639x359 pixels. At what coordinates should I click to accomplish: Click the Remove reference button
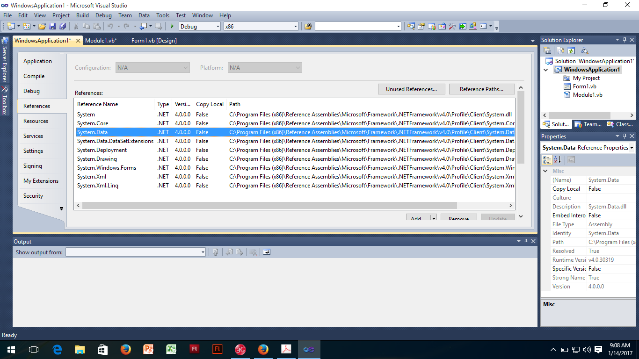point(458,218)
